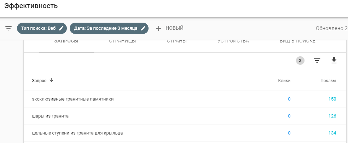Switch to the Страницы tab
Viewport: 348px width, 143px height.
(x=122, y=42)
